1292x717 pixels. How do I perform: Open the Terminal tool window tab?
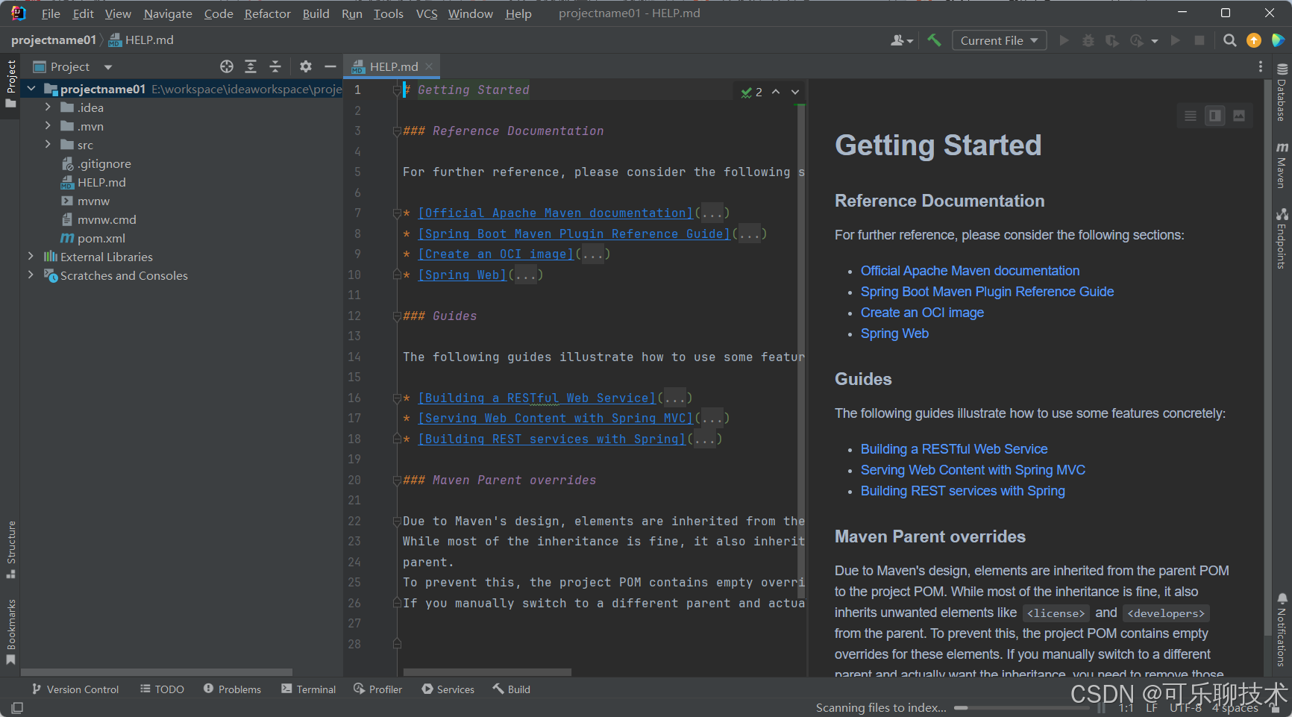point(309,689)
